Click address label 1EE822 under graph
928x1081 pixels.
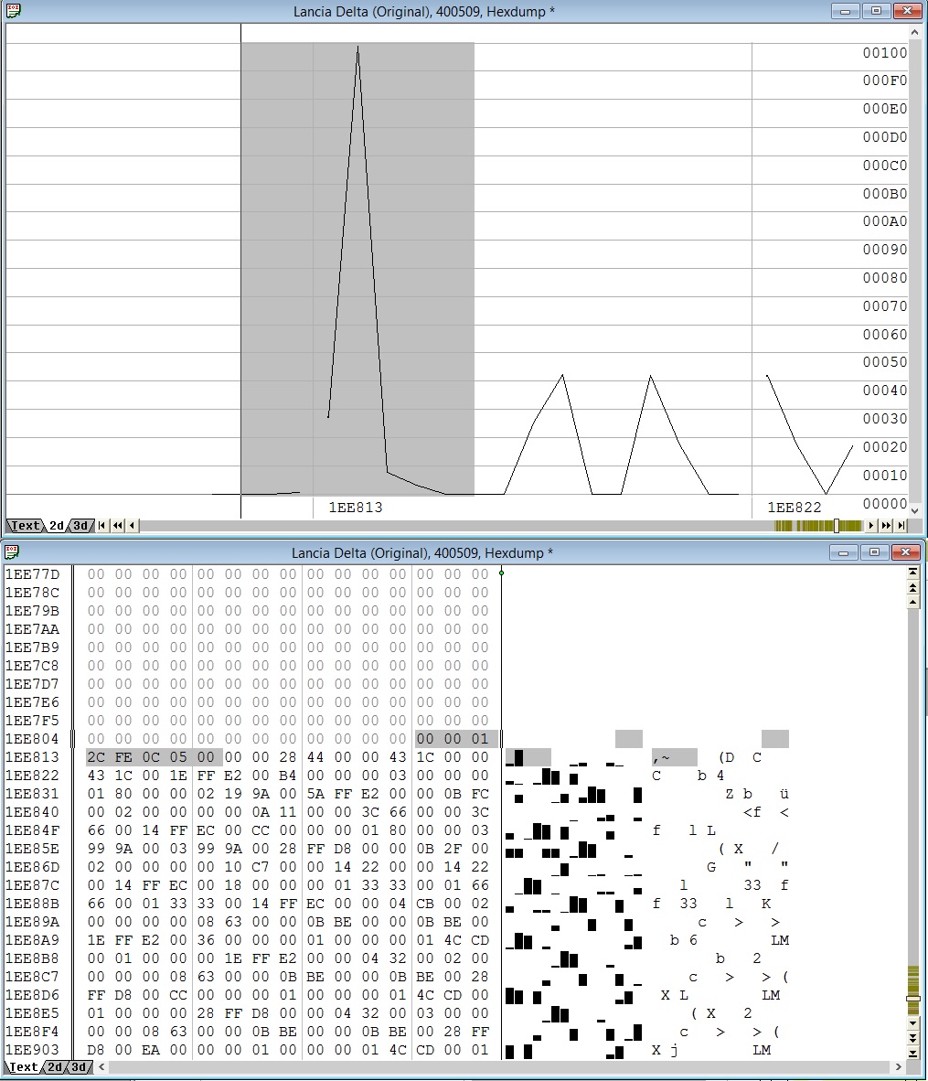[795, 508]
